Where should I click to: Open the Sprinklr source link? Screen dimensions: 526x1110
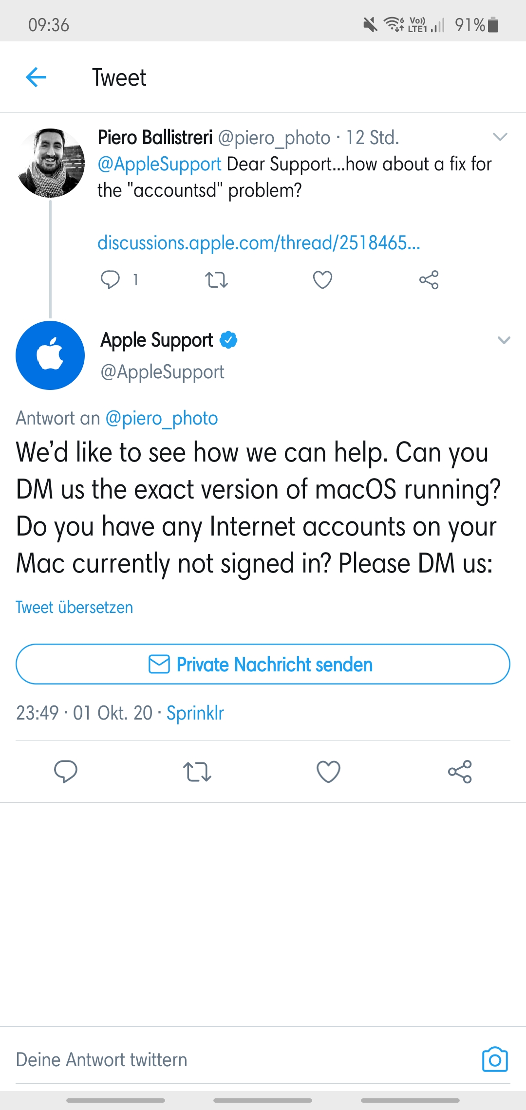tap(195, 713)
